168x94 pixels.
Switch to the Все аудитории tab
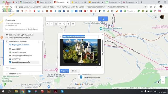pos(130,2)
